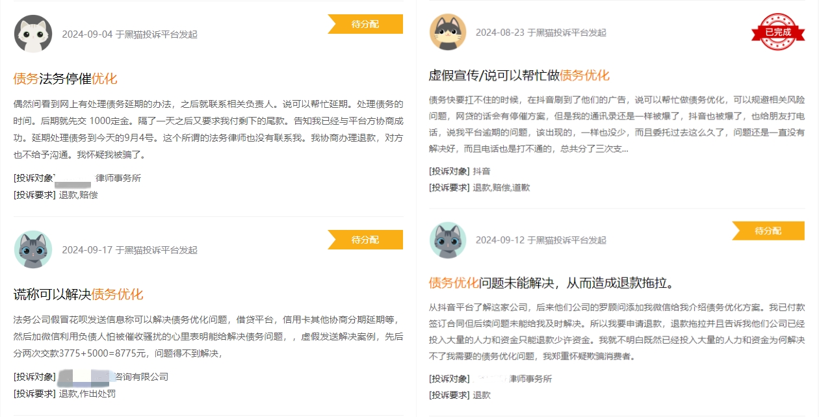Click the 投诉要求 退款,赔偿,道歉 line
819x417 pixels.
480,188
